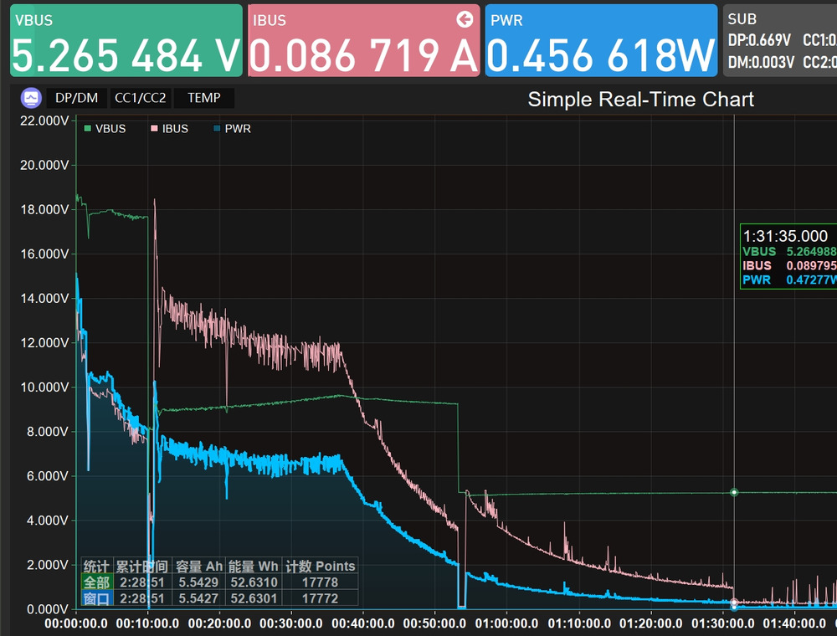Click the 1:31:35.000 cursor tooltip box
837x636 pixels.
(787, 257)
